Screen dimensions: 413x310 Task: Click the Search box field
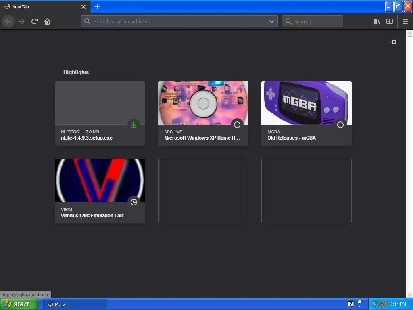coord(313,21)
